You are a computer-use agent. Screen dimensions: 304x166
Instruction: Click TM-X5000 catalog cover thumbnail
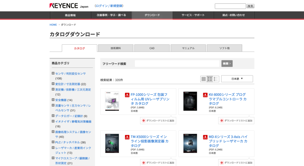(x=112, y=143)
